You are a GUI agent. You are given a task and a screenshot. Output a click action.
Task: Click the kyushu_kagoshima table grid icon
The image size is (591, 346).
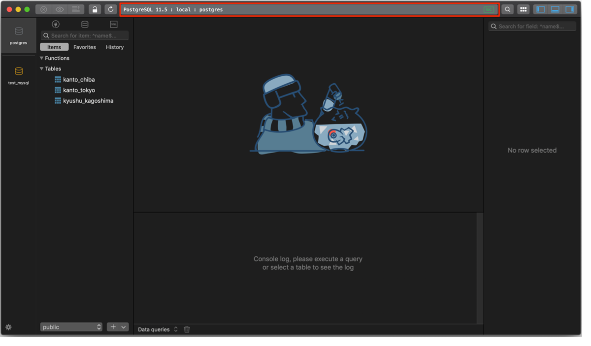tap(58, 101)
